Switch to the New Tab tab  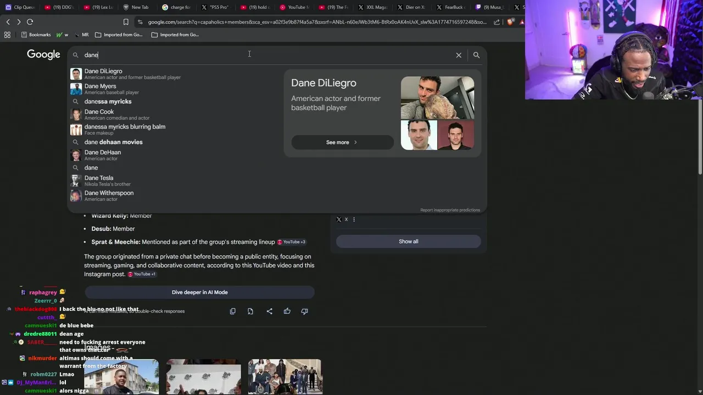pos(136,7)
